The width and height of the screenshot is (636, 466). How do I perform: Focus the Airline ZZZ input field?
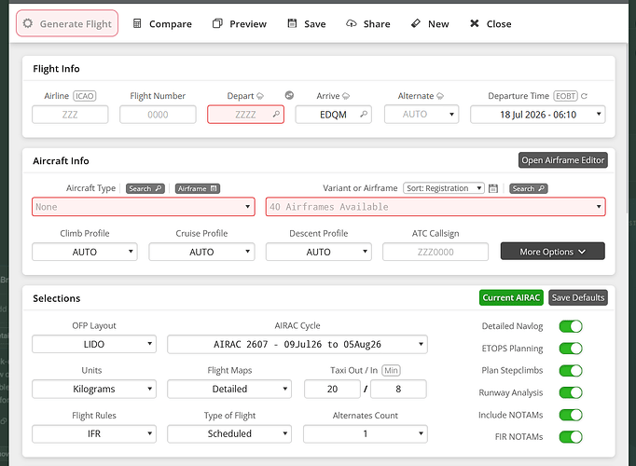(x=70, y=115)
